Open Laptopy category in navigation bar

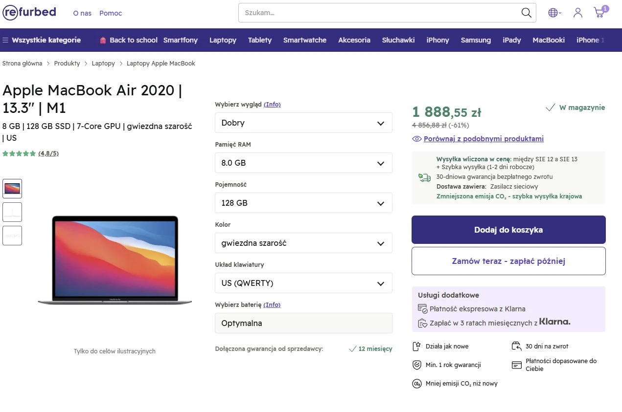pos(223,40)
